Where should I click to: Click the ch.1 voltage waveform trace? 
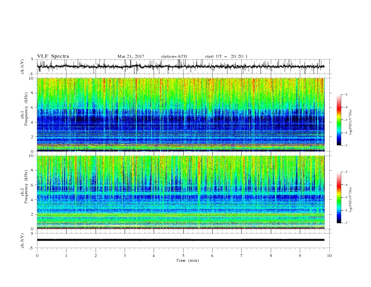pos(180,67)
